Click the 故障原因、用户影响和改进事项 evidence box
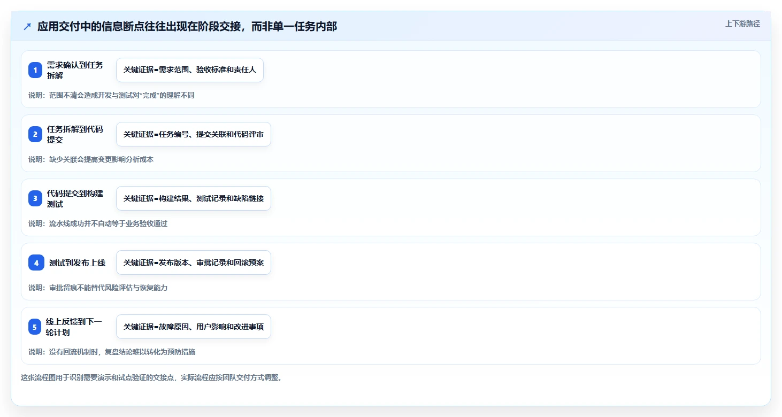The width and height of the screenshot is (782, 417). (194, 327)
